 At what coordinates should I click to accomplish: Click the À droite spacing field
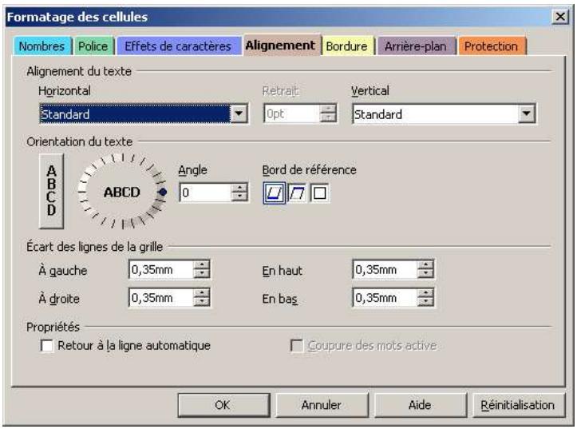tap(161, 297)
